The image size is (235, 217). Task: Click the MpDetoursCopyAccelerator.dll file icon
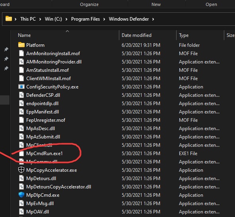click(21, 186)
